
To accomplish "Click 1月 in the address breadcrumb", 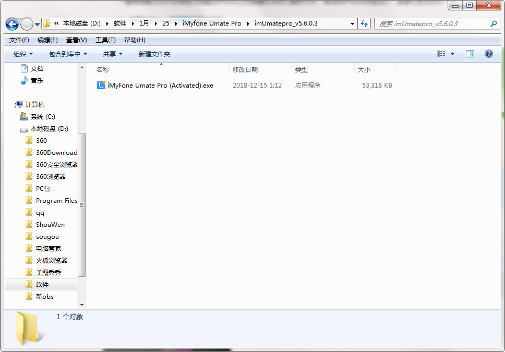I will 144,23.
